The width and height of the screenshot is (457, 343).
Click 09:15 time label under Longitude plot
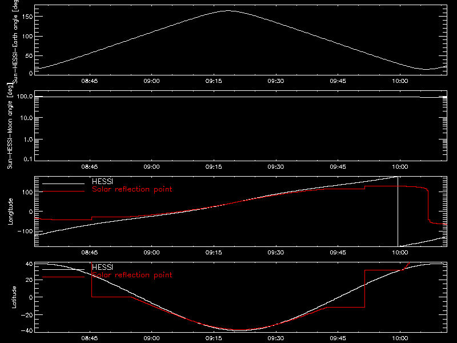pos(214,252)
